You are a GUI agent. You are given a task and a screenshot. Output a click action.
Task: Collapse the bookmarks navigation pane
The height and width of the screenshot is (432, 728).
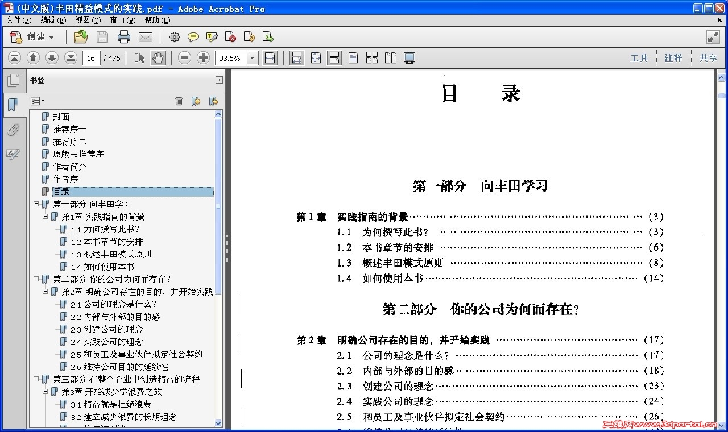[x=219, y=80]
